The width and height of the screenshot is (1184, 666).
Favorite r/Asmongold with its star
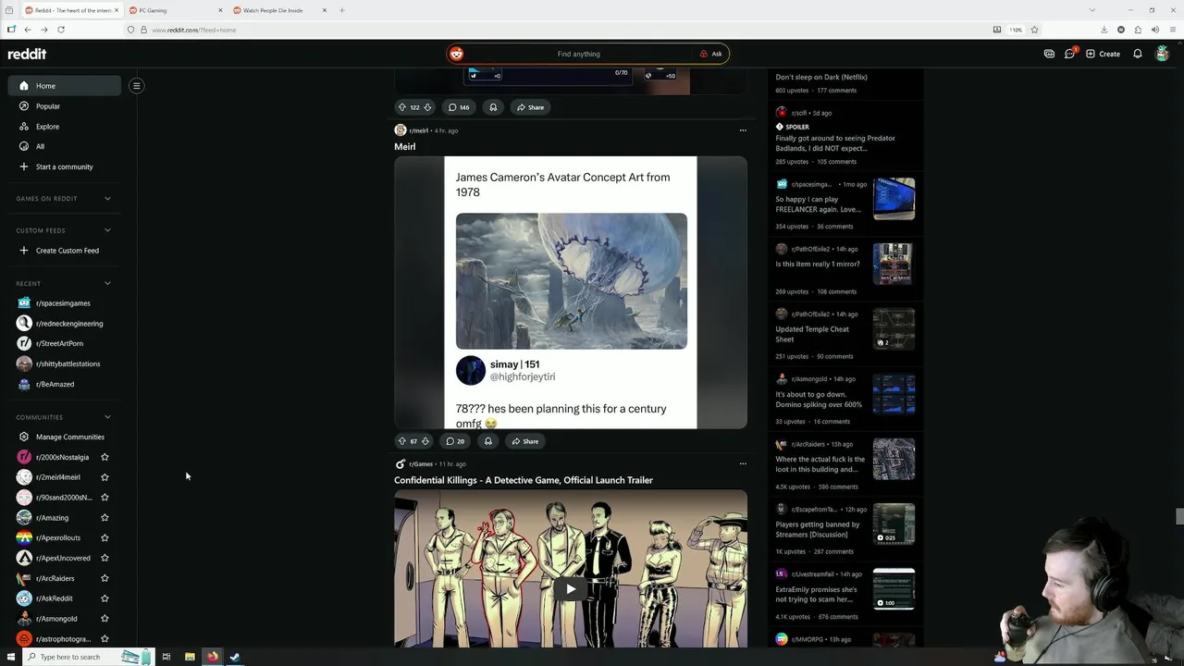tap(105, 619)
